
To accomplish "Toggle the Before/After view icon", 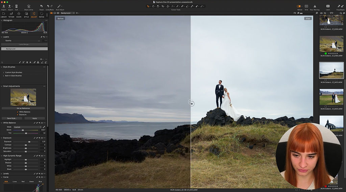I will pos(299,6).
